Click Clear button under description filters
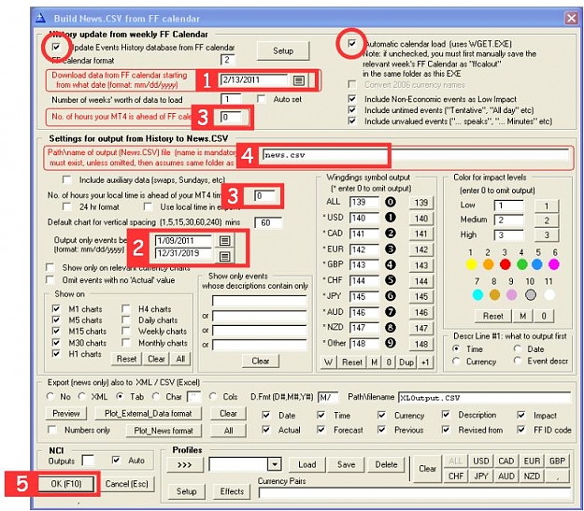The width and height of the screenshot is (584, 511). coord(261,361)
